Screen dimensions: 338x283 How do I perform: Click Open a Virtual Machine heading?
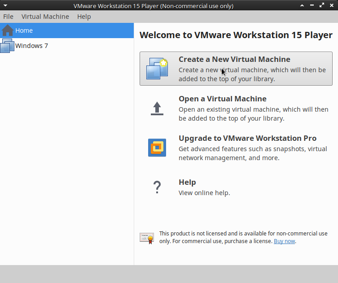(223, 99)
